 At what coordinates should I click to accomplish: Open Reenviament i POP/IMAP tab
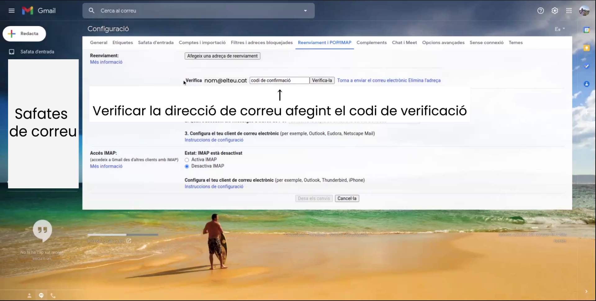pyautogui.click(x=325, y=43)
